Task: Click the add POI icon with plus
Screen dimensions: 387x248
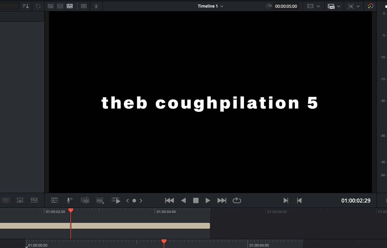Action: tap(100, 200)
